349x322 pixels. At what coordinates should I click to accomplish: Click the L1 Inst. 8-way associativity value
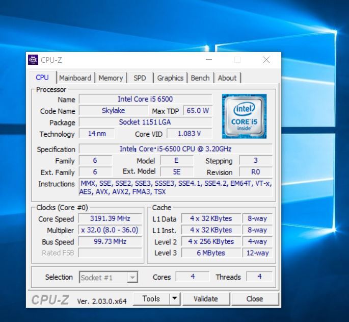257,230
